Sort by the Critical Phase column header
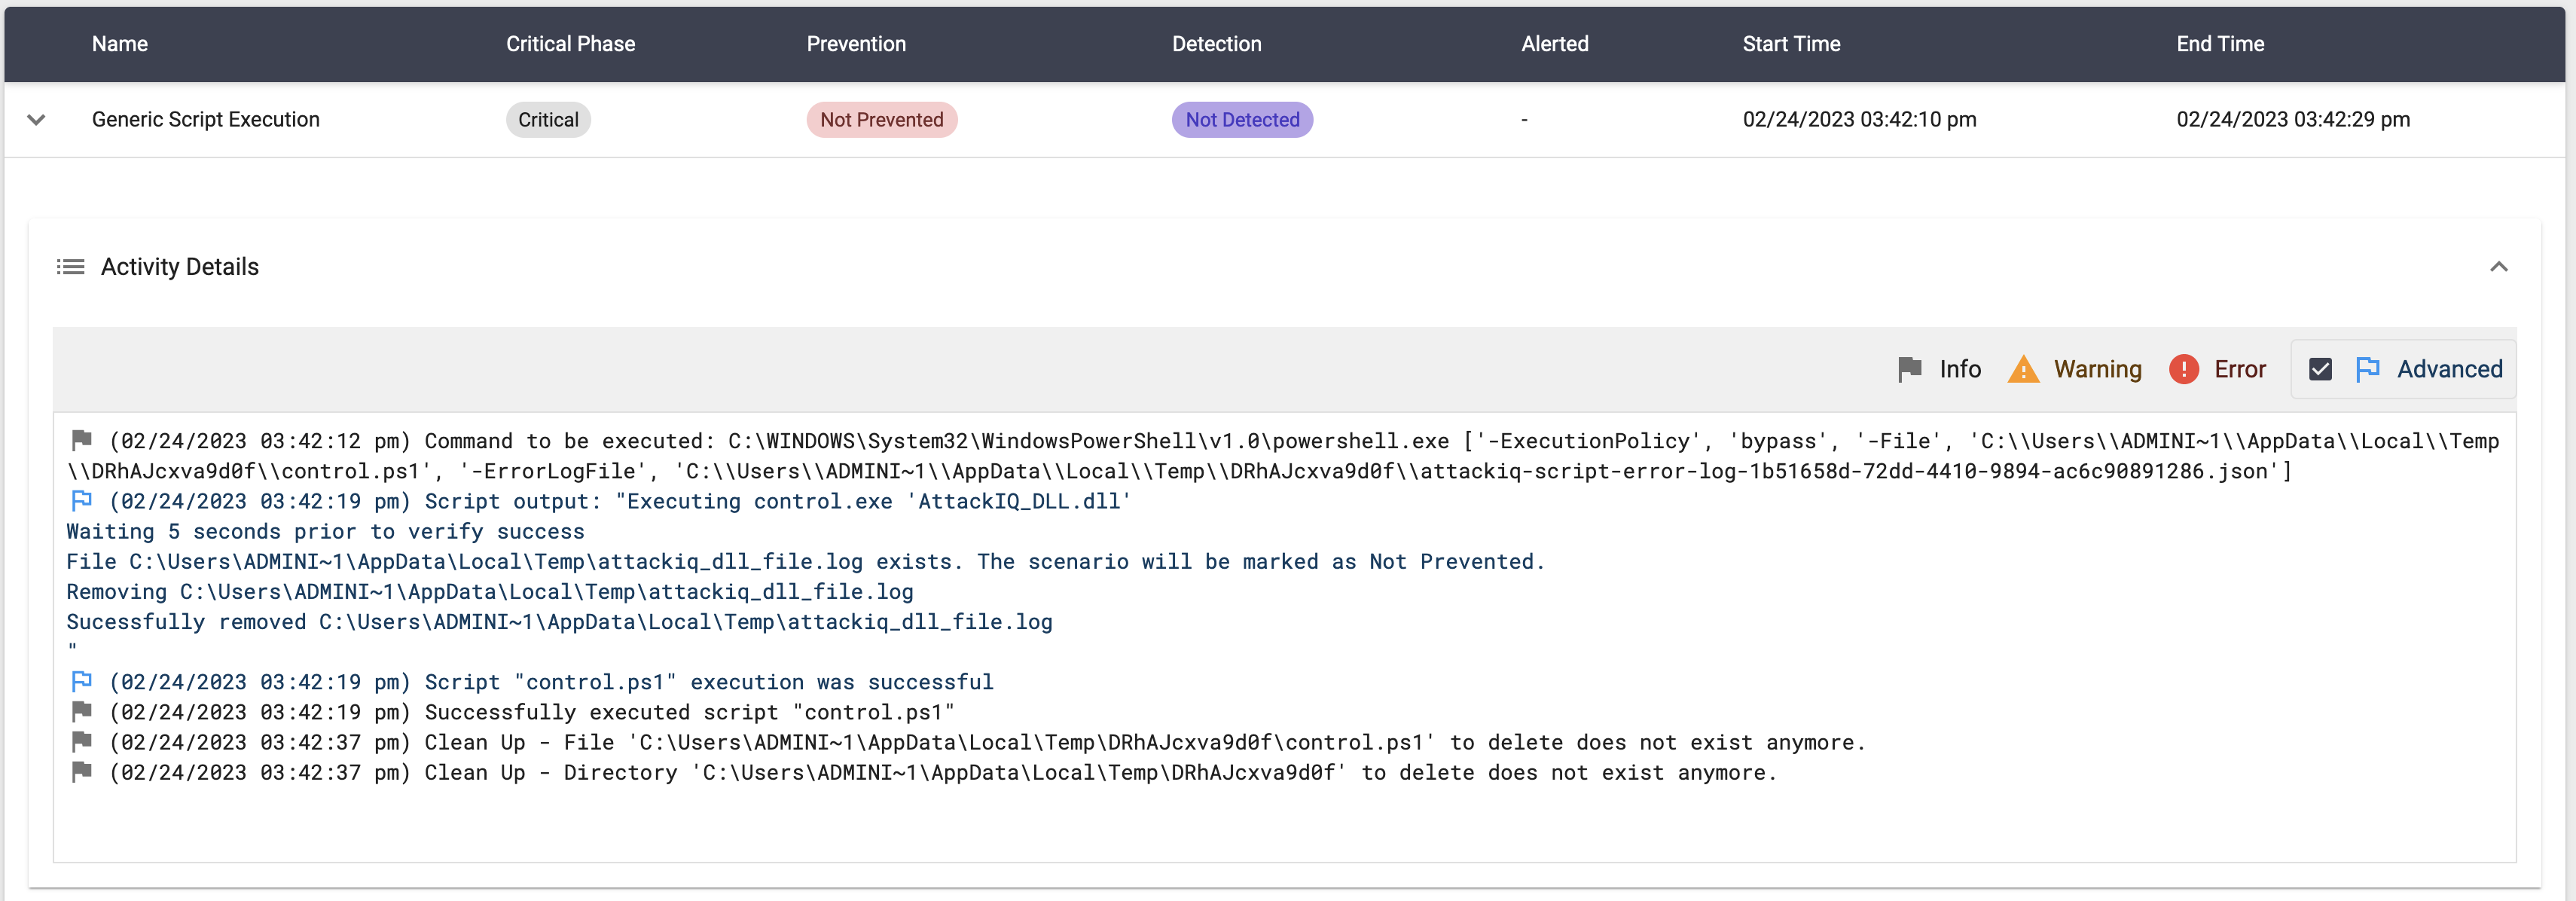 [570, 44]
